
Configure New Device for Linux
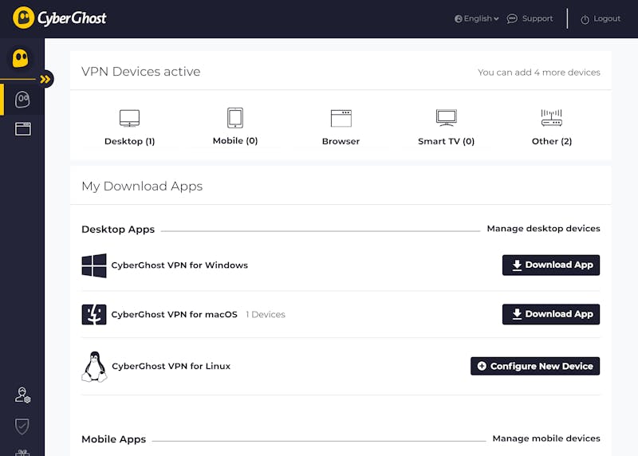(535, 366)
